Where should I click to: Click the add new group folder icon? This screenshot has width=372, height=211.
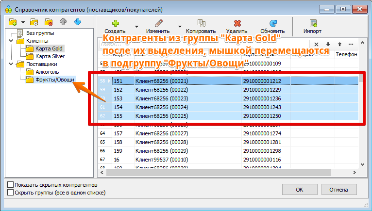[13, 22]
